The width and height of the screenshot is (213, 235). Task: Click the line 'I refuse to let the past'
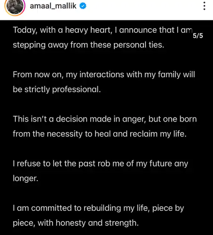tap(100, 164)
